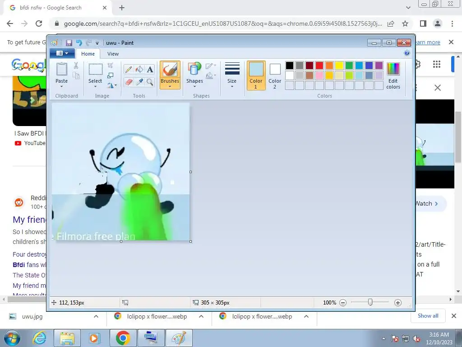
Task: Click the Shapes gallery icon
Action: coord(194,69)
